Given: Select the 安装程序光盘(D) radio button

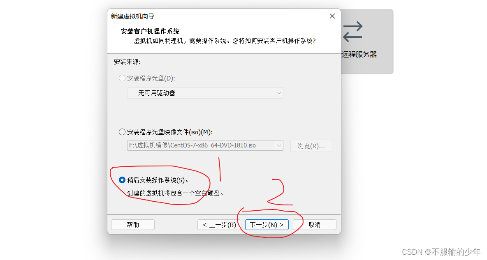Looking at the screenshot, I should [122, 78].
